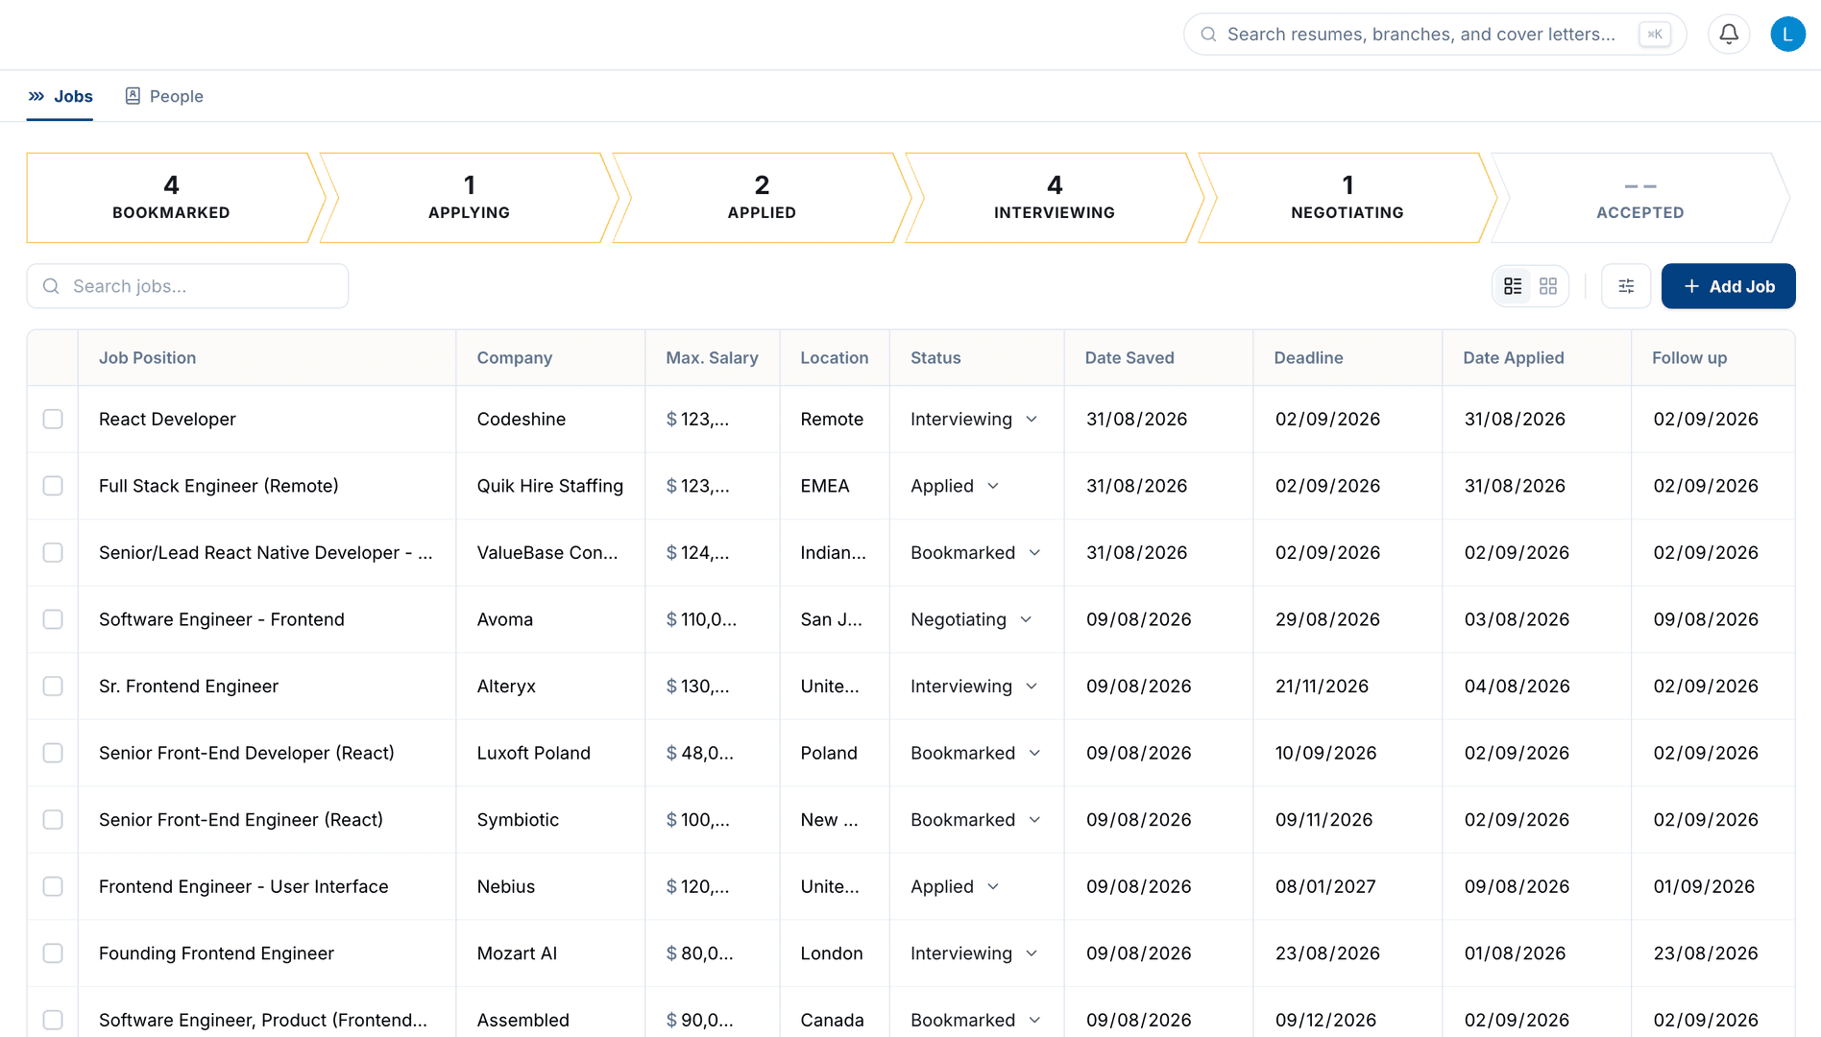Focus the Search resumes, branches, cover letters field
The height and width of the screenshot is (1037, 1821).
[1435, 35]
